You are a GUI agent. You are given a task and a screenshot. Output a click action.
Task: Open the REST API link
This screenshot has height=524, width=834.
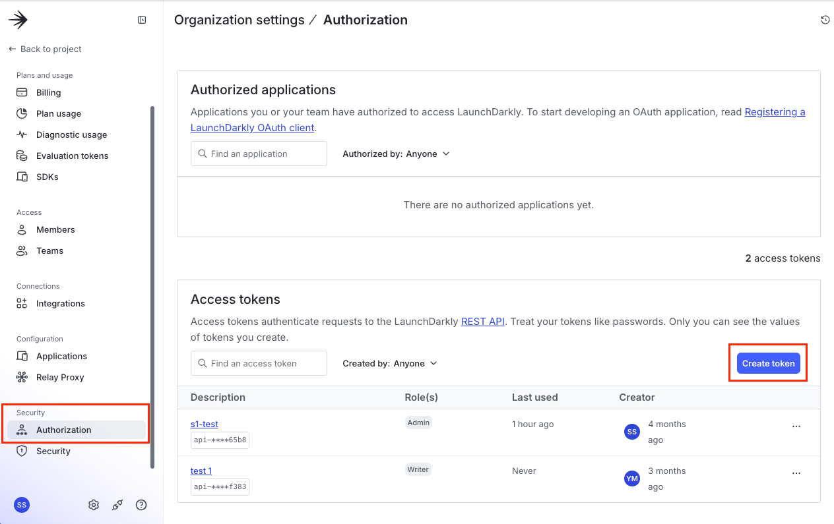coord(483,322)
